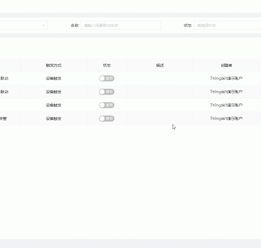Select 设备触发 in the first table row
Image resolution: width=261 pixels, height=248 pixels.
click(x=54, y=79)
